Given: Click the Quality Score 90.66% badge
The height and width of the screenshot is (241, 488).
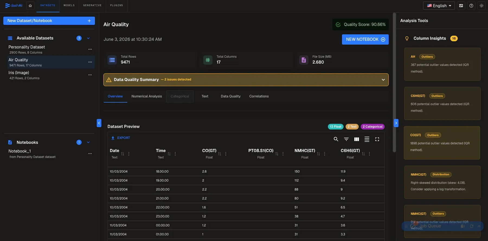Looking at the screenshot, I should click(361, 25).
